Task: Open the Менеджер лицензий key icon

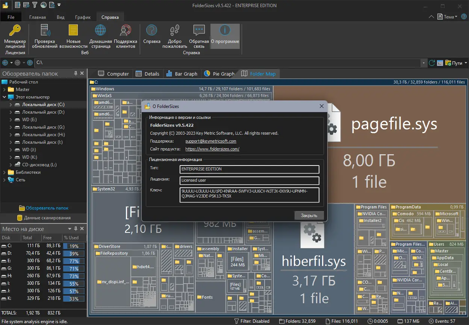Action: point(15,30)
